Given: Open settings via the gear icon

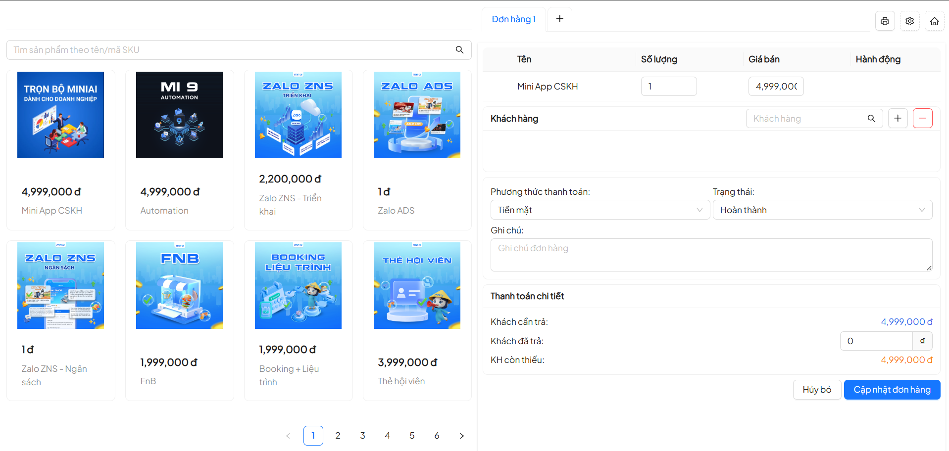Looking at the screenshot, I should 909,21.
